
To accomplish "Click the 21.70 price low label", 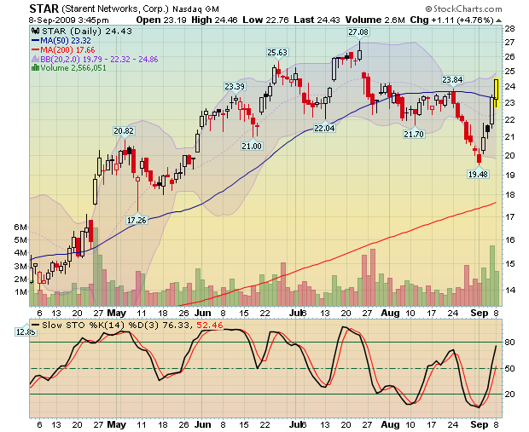I will point(414,134).
